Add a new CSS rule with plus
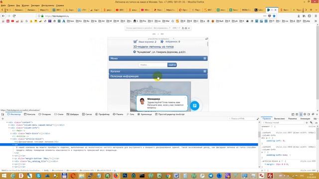The image size is (319, 179). (x=307, y=123)
